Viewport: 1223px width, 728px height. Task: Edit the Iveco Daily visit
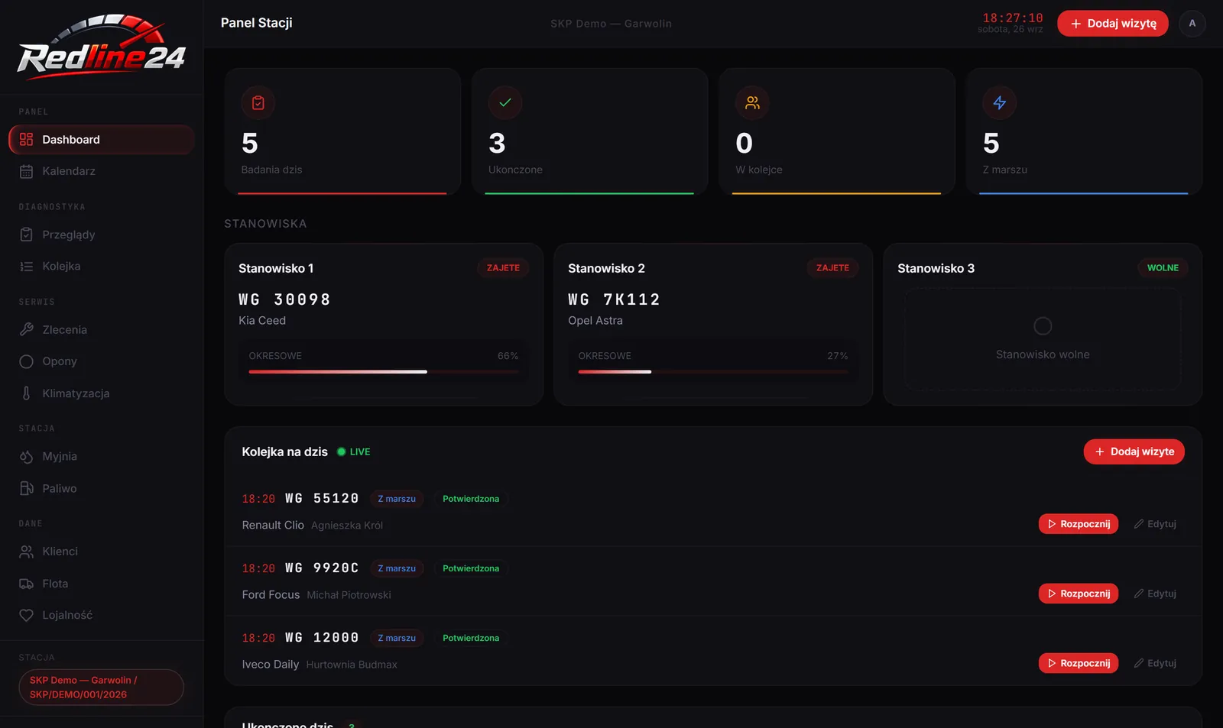[1155, 663]
